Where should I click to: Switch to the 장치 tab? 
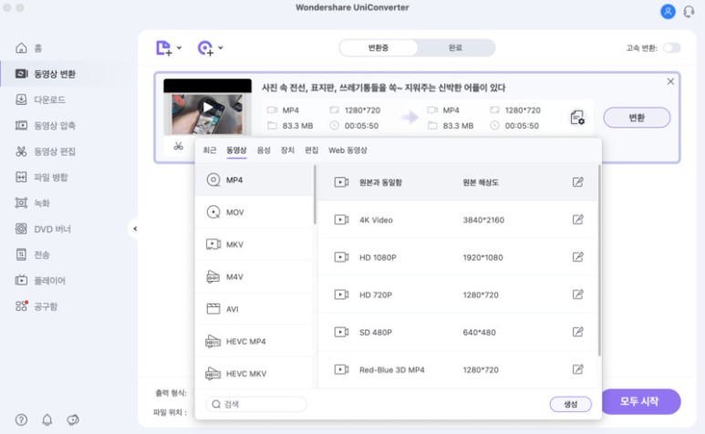tap(287, 150)
